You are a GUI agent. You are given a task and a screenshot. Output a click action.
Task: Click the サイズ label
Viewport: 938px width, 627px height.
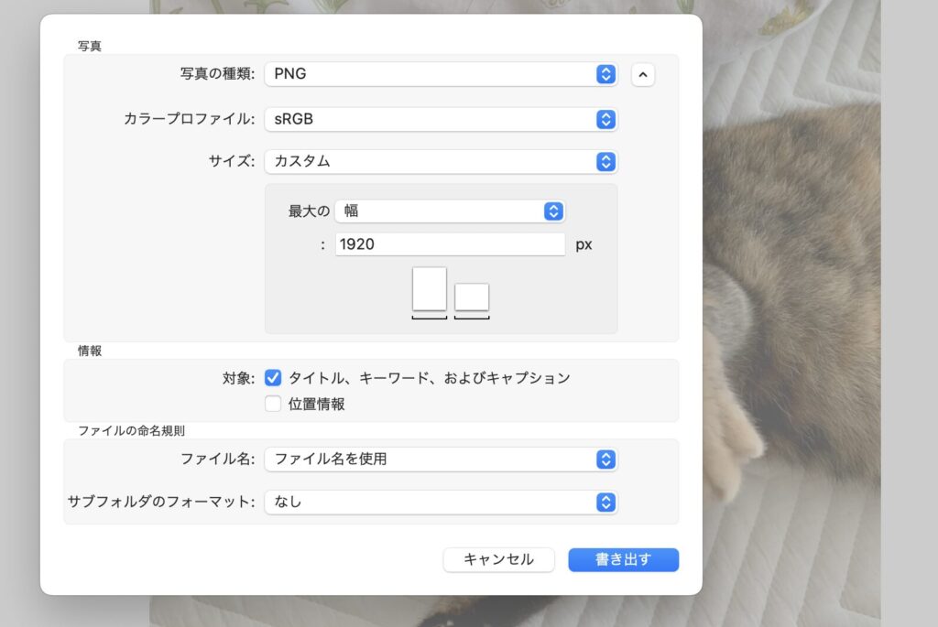pyautogui.click(x=232, y=161)
